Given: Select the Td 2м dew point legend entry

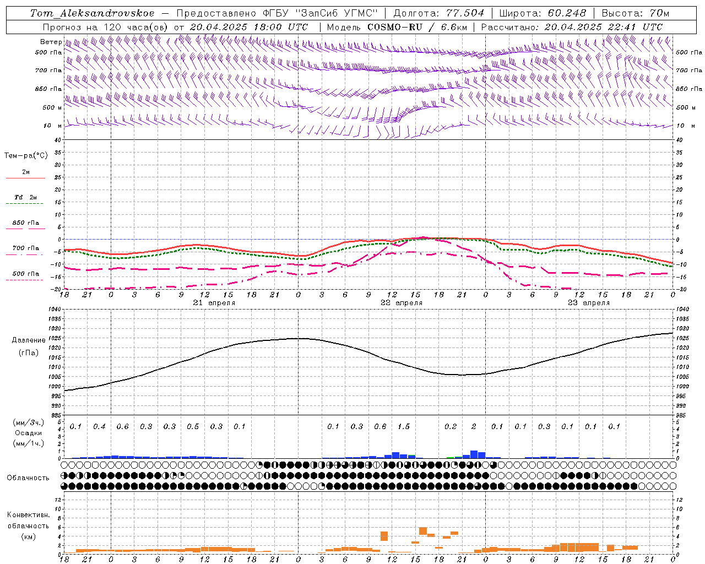Looking at the screenshot, I should tap(26, 197).
